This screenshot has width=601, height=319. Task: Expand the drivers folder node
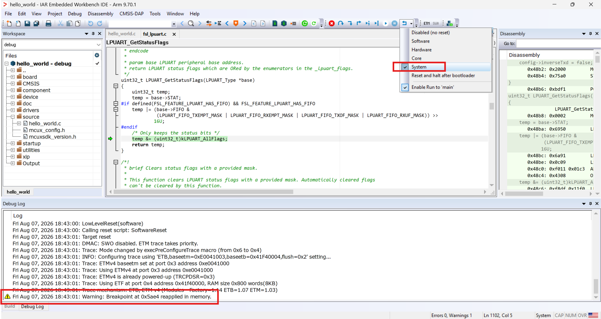coord(12,110)
